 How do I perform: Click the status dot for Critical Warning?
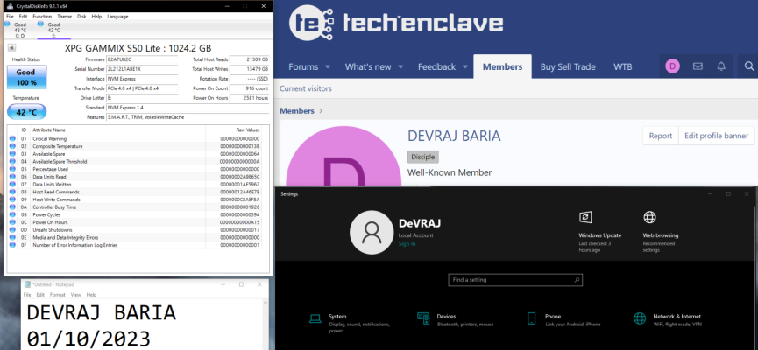click(12, 138)
